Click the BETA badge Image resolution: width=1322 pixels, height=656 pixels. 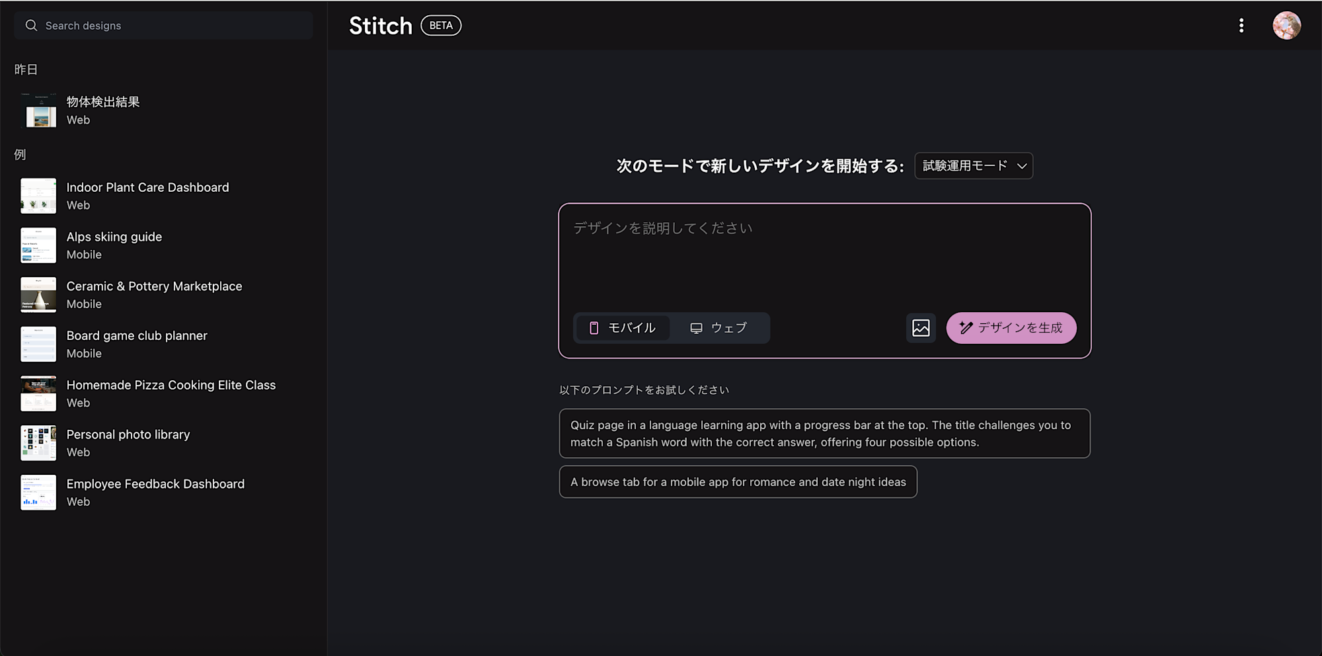441,26
